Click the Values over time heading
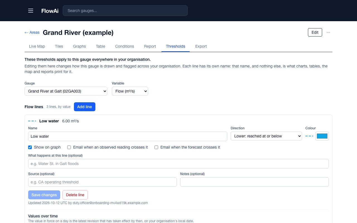 pos(43,216)
